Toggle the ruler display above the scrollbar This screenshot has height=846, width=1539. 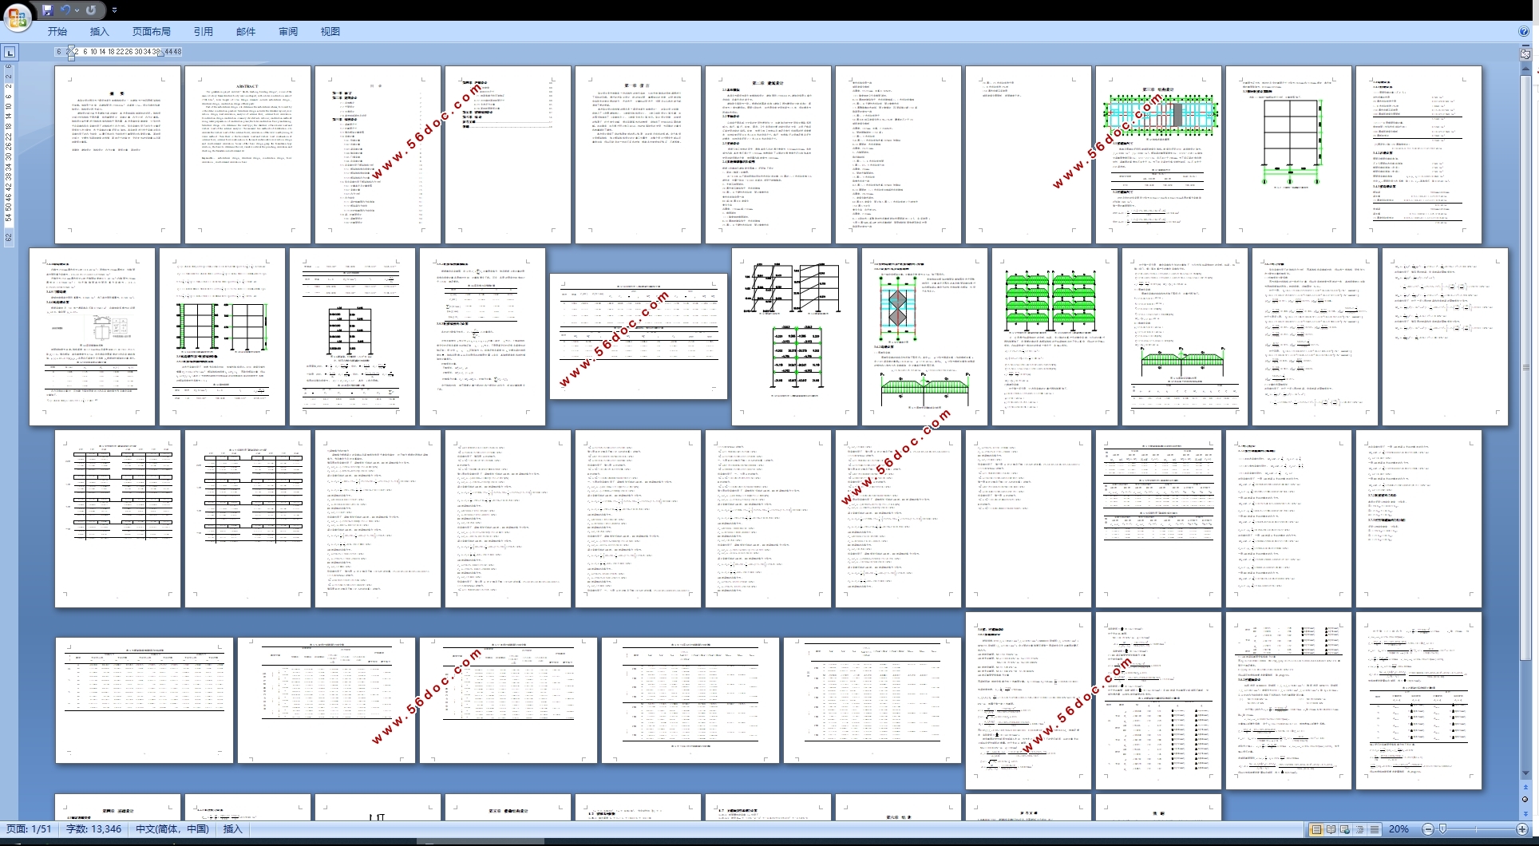click(1525, 53)
